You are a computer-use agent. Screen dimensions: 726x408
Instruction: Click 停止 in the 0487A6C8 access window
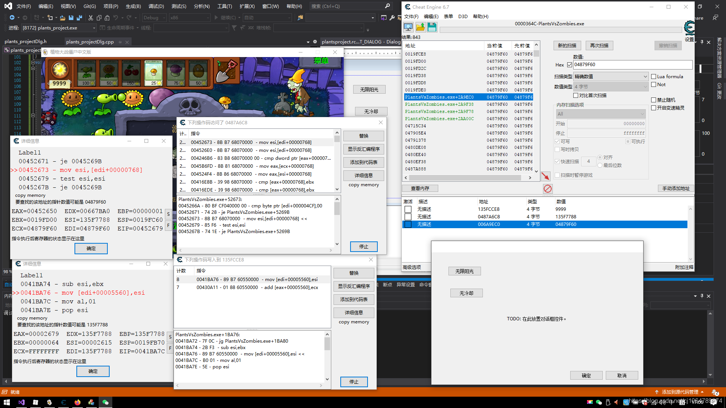pyautogui.click(x=364, y=247)
